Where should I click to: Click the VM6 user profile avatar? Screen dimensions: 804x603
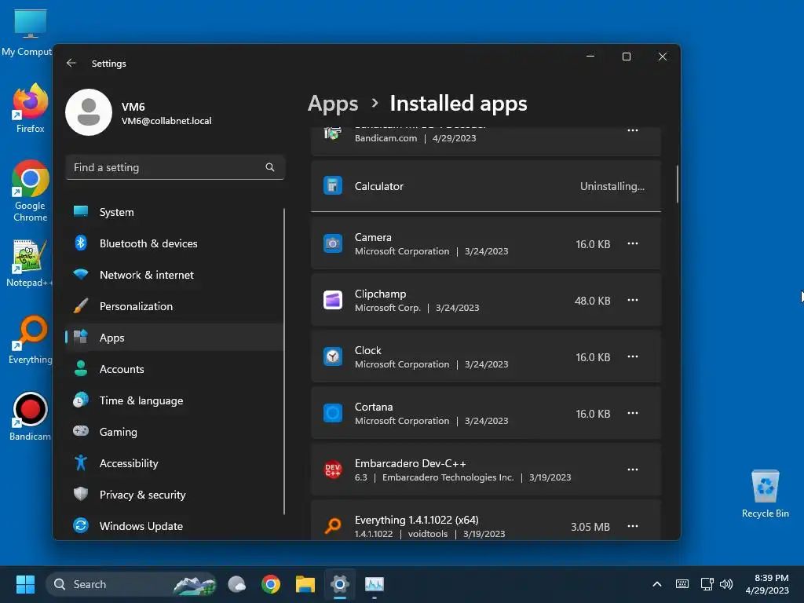pos(89,112)
